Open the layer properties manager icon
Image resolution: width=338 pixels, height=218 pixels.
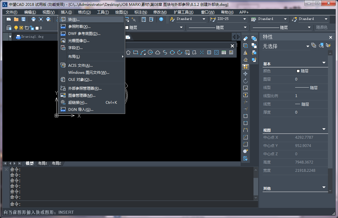point(9,28)
